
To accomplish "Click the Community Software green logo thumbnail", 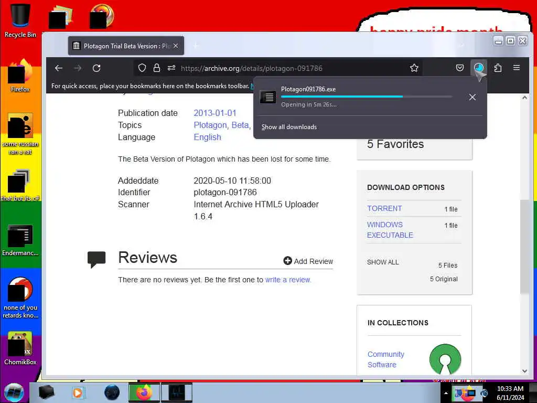I will (x=445, y=359).
